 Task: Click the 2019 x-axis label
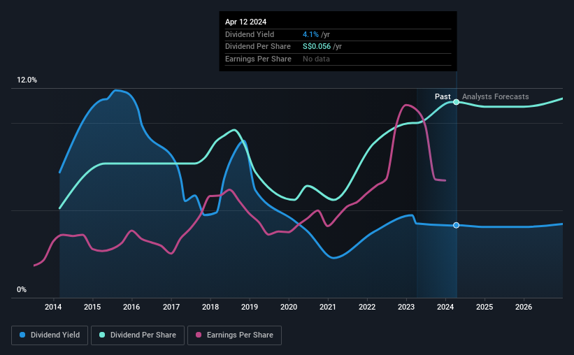(x=250, y=307)
